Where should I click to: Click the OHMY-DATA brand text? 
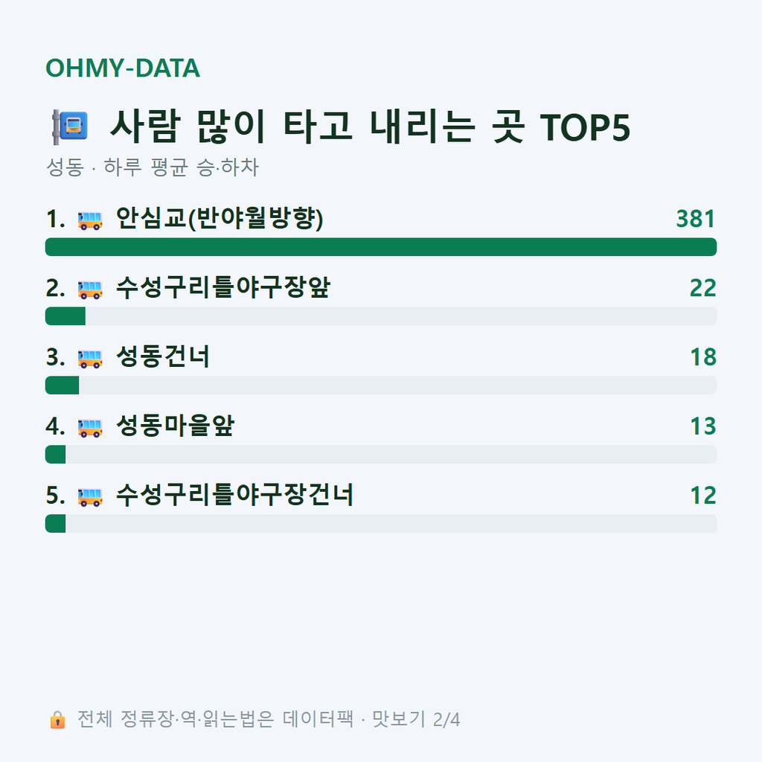[123, 68]
